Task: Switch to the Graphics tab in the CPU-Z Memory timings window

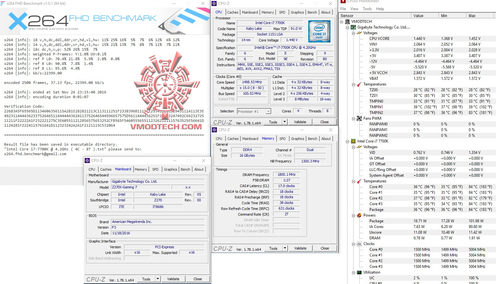Action: 297,139
